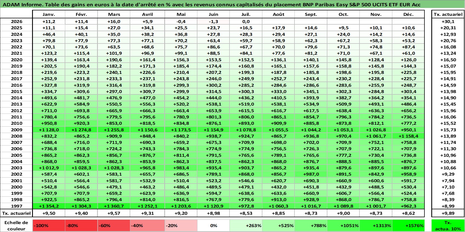Click the '+909,9' cell for August 2010

[278, 123]
